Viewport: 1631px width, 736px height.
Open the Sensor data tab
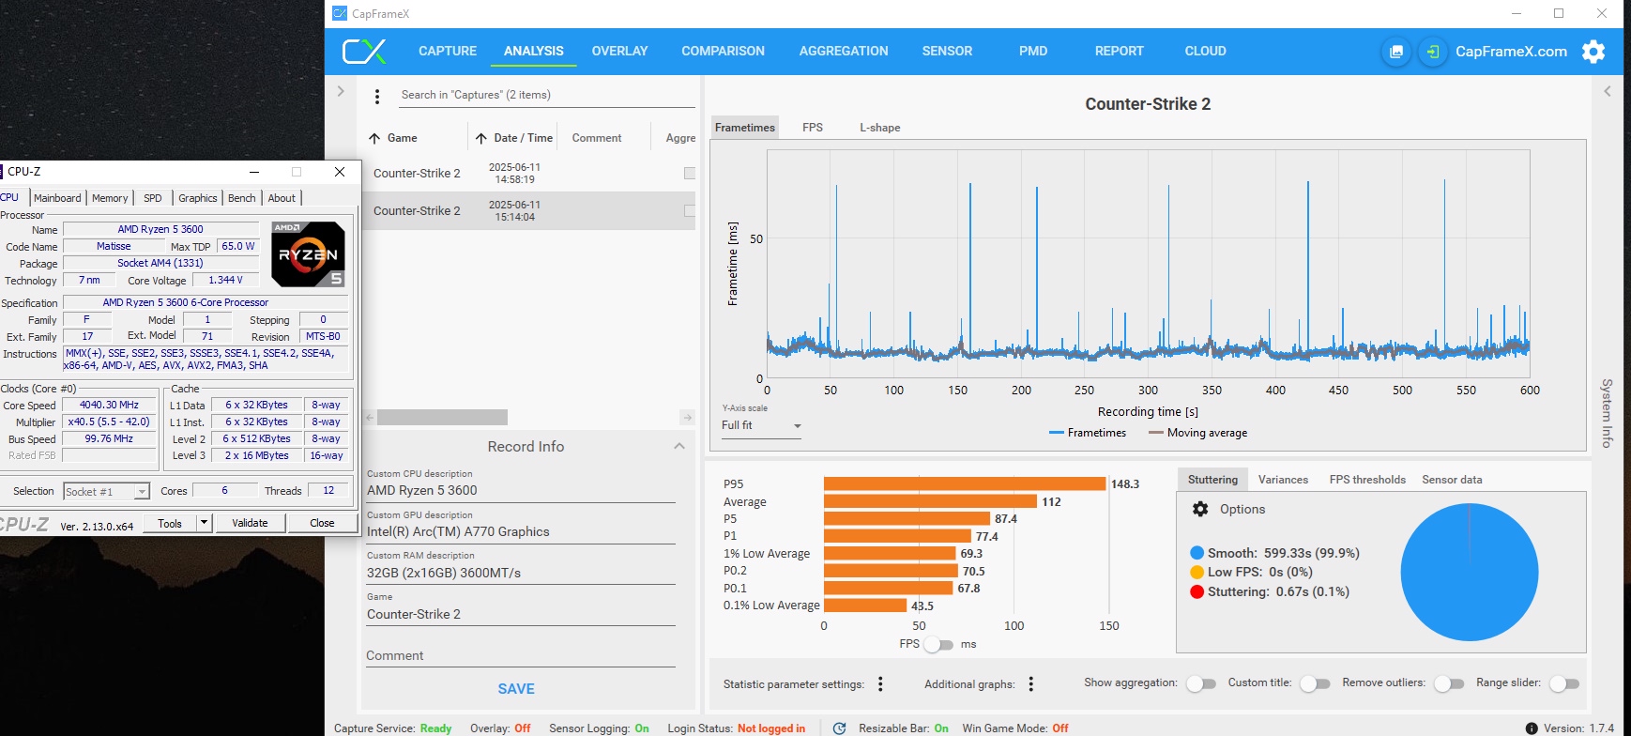pos(1452,480)
